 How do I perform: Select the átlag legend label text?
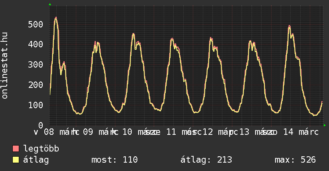point(36,160)
